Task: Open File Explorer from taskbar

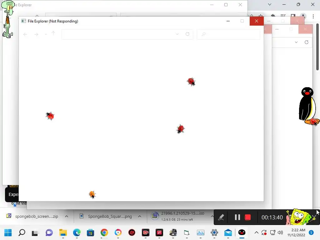Action: [63, 232]
